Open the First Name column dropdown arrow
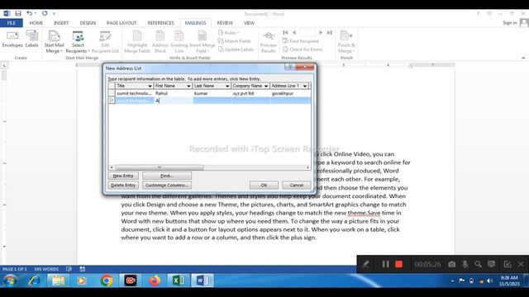Image resolution: width=529 pixels, height=297 pixels. coord(188,86)
